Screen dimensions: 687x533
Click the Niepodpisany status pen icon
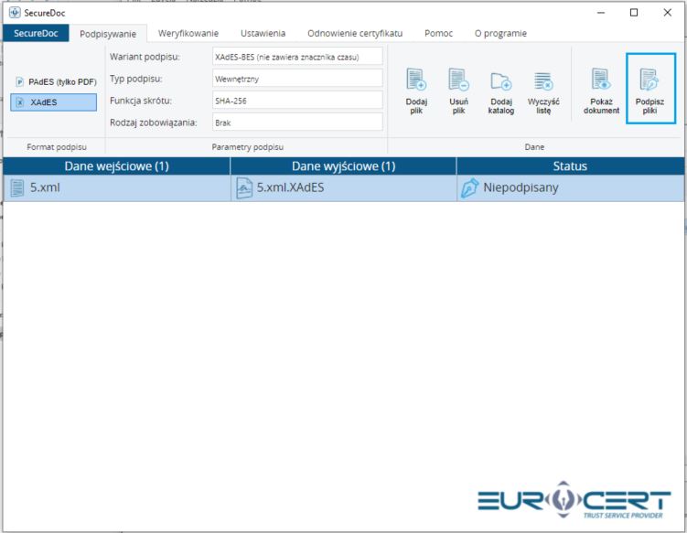(469, 188)
